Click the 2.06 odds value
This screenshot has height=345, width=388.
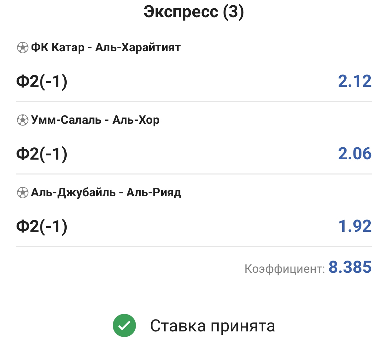point(355,154)
